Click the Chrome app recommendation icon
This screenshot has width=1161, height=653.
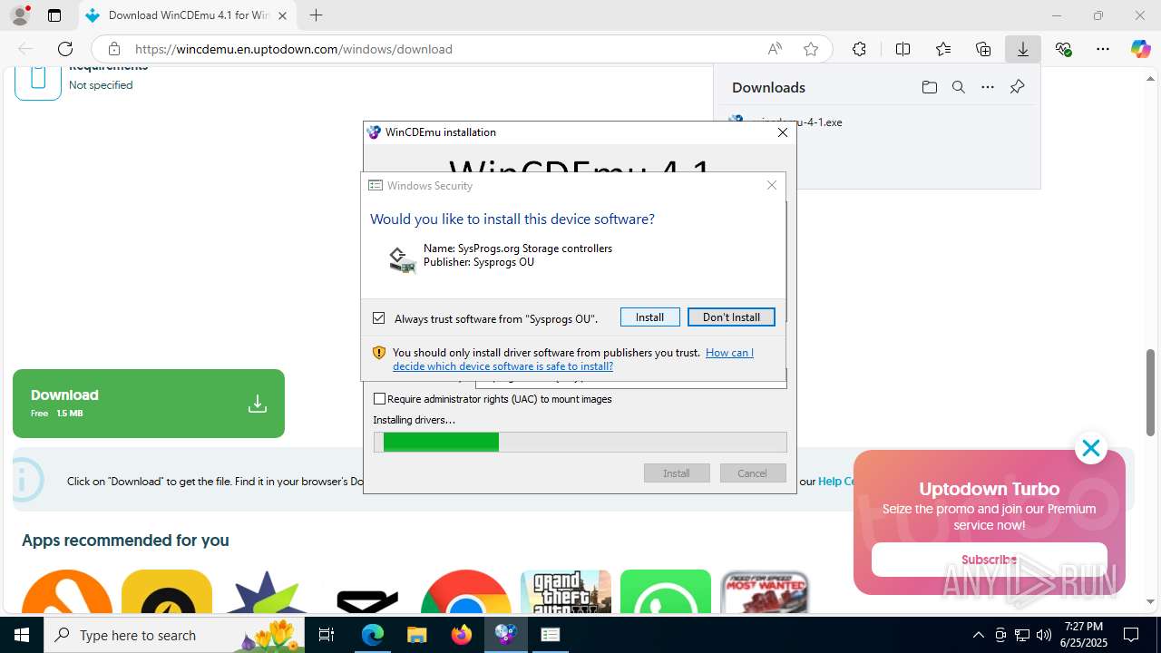(466, 592)
